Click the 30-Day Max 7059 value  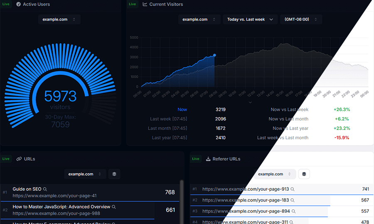[60, 125]
